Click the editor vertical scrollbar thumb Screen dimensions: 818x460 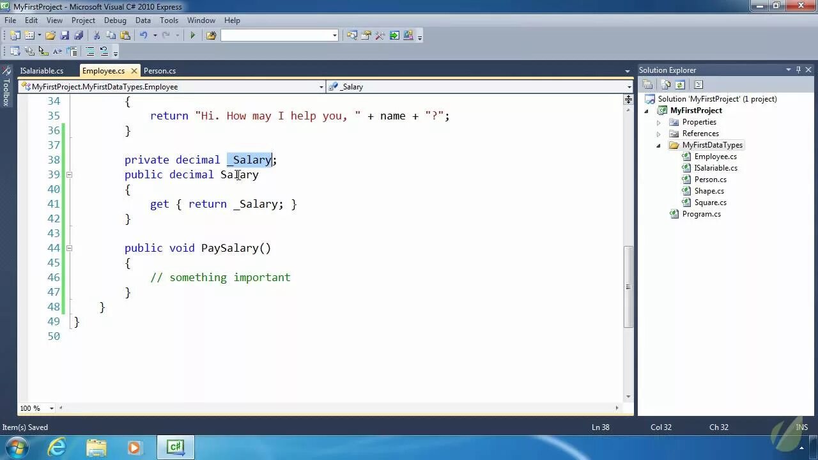[629, 286]
